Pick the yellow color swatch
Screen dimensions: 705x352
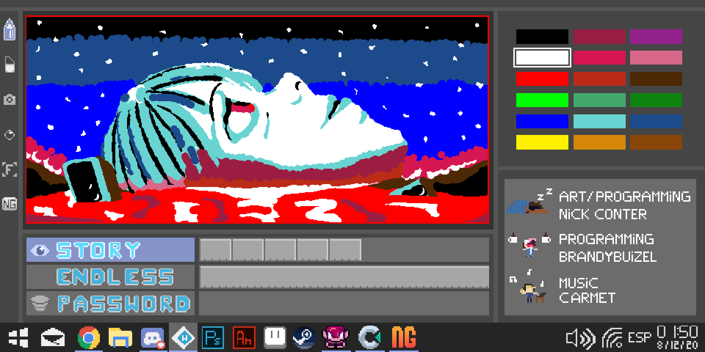click(542, 142)
